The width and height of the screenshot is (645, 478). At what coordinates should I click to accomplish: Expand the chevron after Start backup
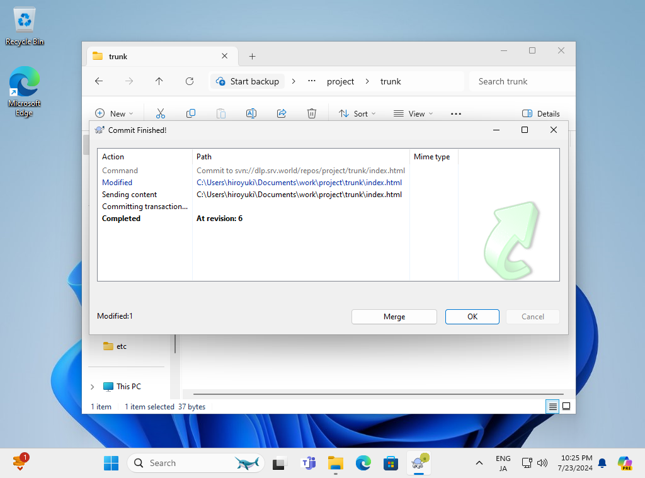294,81
